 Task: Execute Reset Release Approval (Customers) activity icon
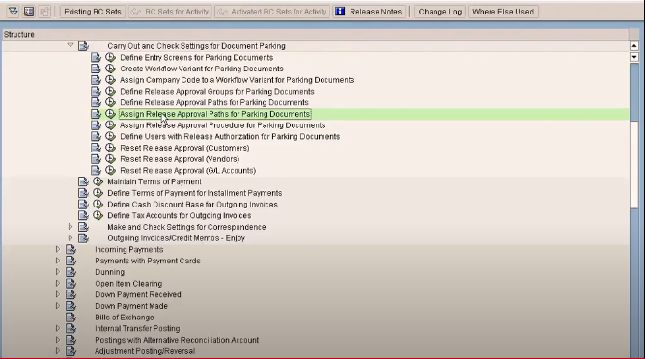click(x=110, y=148)
